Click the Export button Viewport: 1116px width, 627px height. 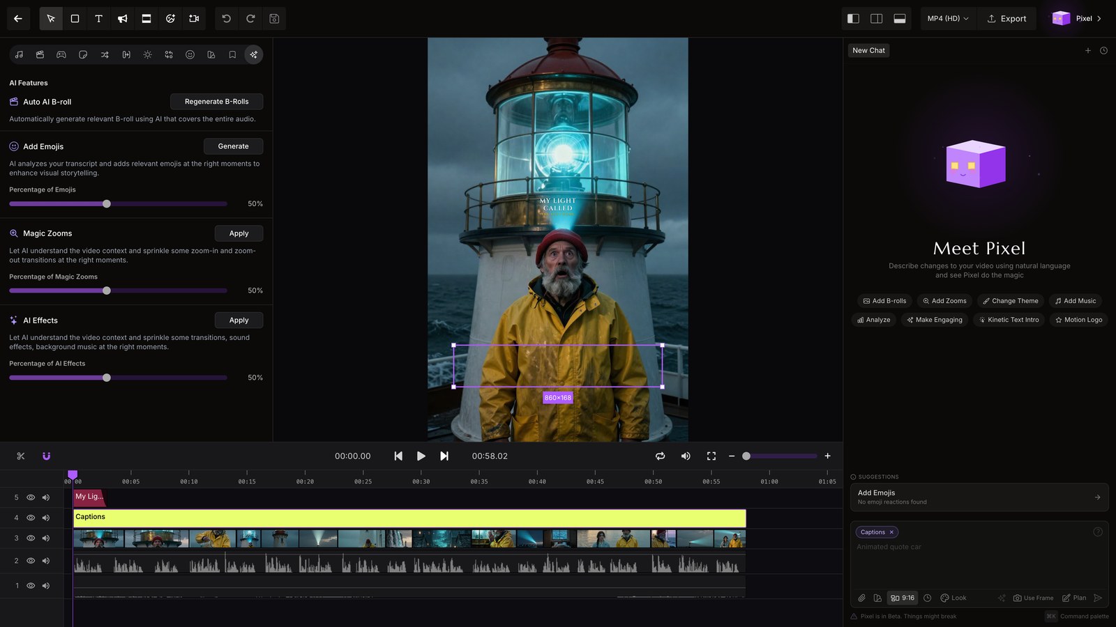click(1006, 19)
